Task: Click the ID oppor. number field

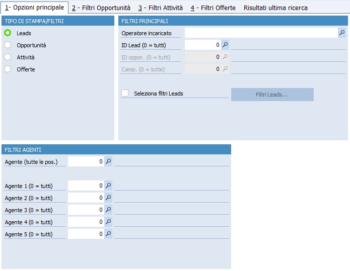Action: coord(203,57)
